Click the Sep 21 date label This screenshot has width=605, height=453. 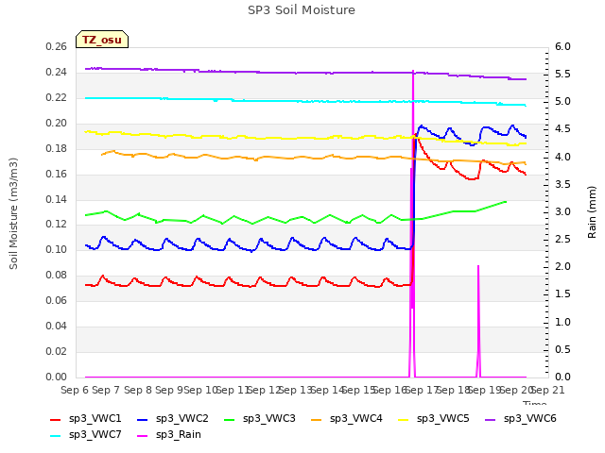coord(548,390)
